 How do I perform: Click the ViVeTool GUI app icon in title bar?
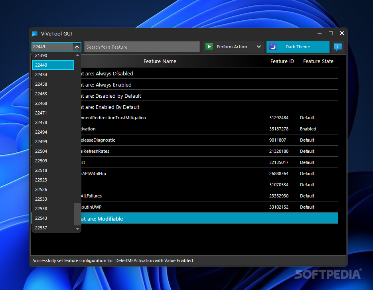pos(35,34)
